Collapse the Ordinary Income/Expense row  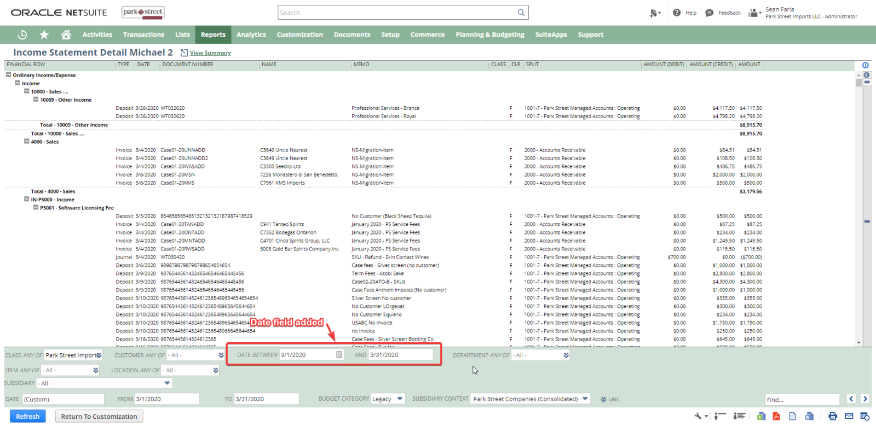coord(8,75)
